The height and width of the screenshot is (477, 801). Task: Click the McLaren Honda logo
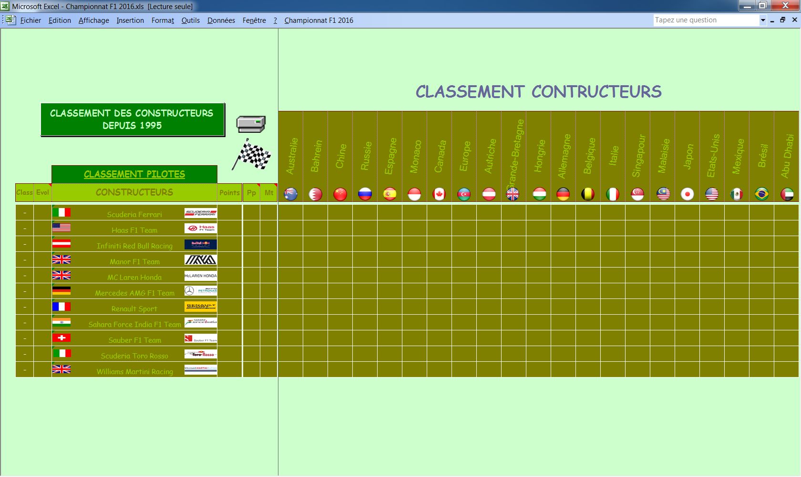(x=201, y=276)
